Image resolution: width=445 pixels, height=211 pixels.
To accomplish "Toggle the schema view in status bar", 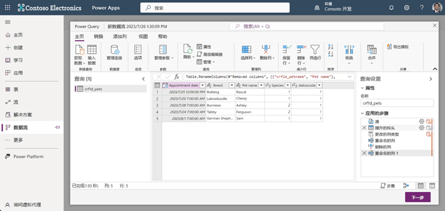I will pos(432,186).
